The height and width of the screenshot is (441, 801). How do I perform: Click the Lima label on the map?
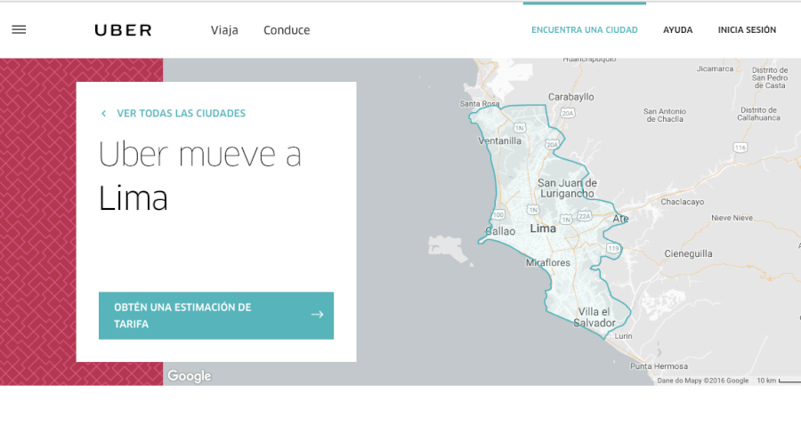pos(543,229)
